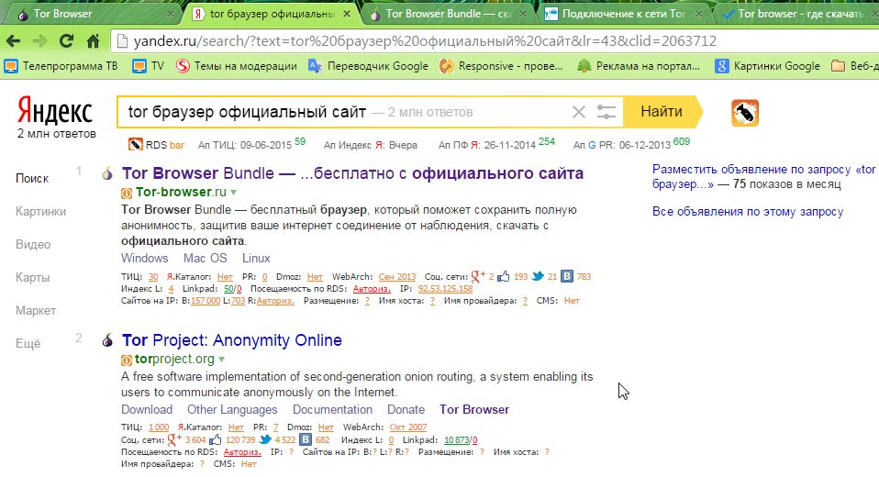The height and width of the screenshot is (477, 879).
Task: Open Ещё in Yandex sidebar
Action: point(28,344)
